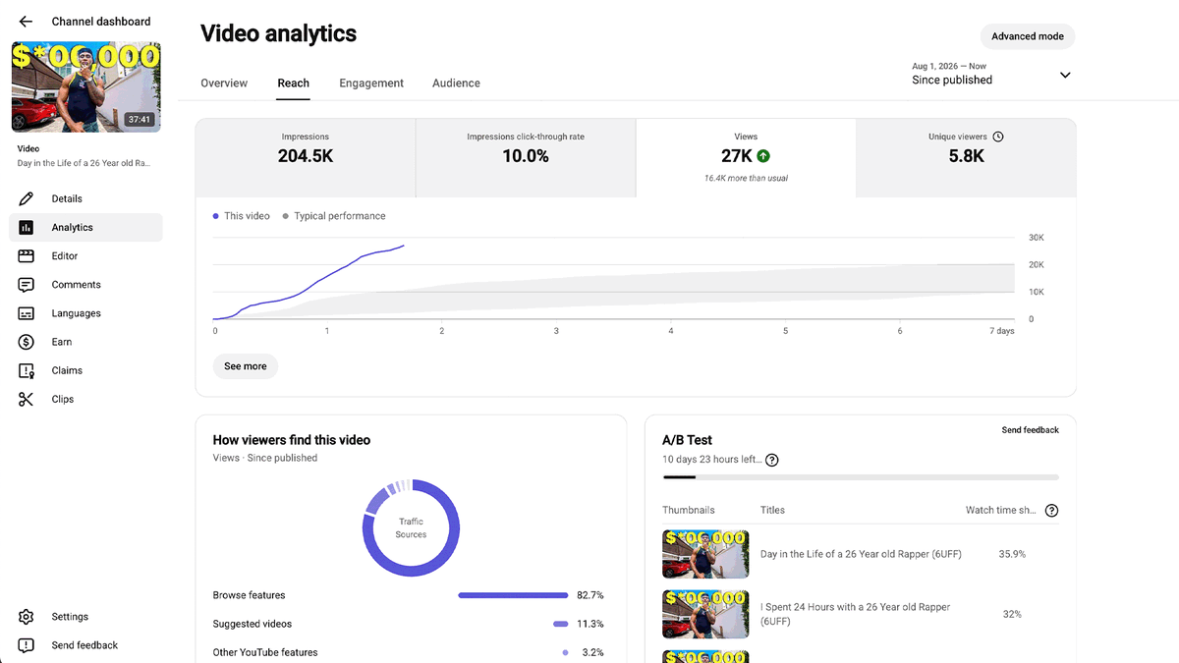1179x663 pixels.
Task: Click the Titles column header
Action: pos(773,511)
